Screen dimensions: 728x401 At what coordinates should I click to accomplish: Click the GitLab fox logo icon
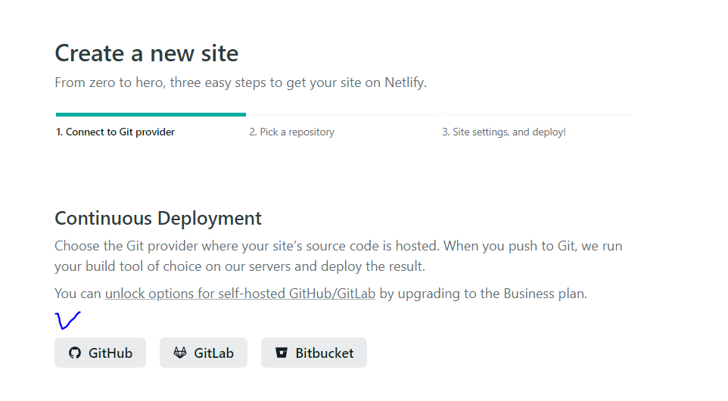coord(180,353)
